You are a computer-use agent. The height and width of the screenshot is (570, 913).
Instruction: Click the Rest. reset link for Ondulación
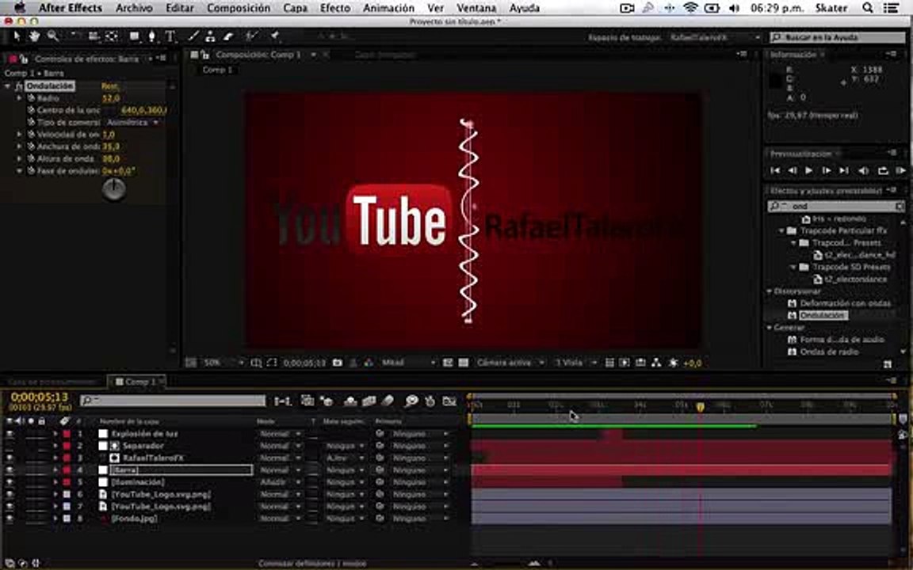pos(109,86)
